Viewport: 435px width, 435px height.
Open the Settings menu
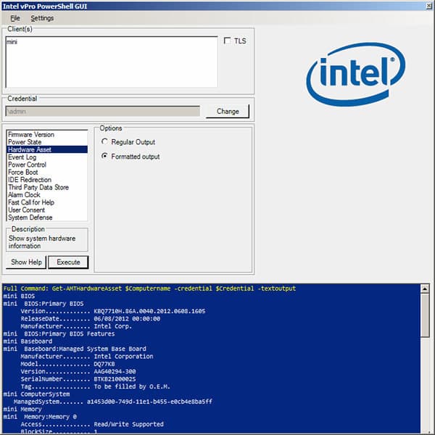pos(42,18)
